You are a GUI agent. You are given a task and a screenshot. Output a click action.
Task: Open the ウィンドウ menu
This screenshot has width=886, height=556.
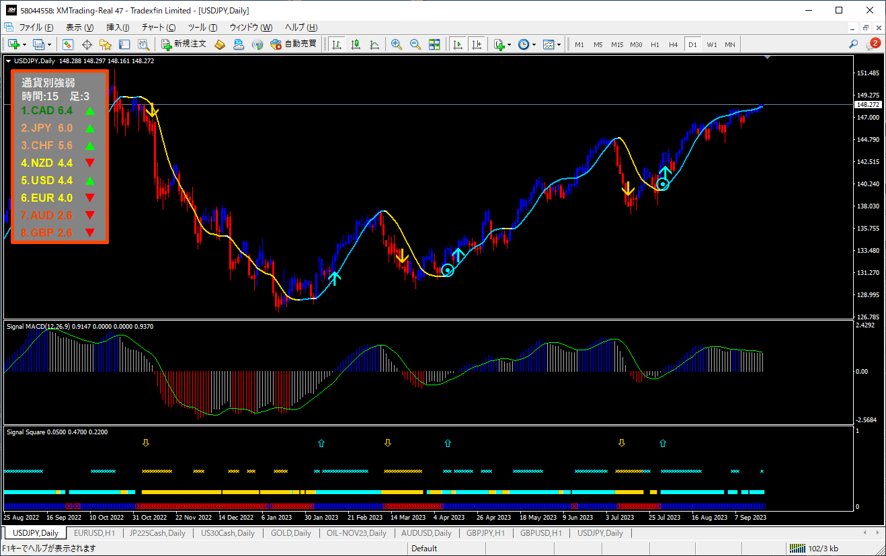(x=251, y=28)
